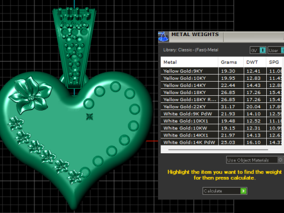Click the Metal column header

tap(189, 62)
